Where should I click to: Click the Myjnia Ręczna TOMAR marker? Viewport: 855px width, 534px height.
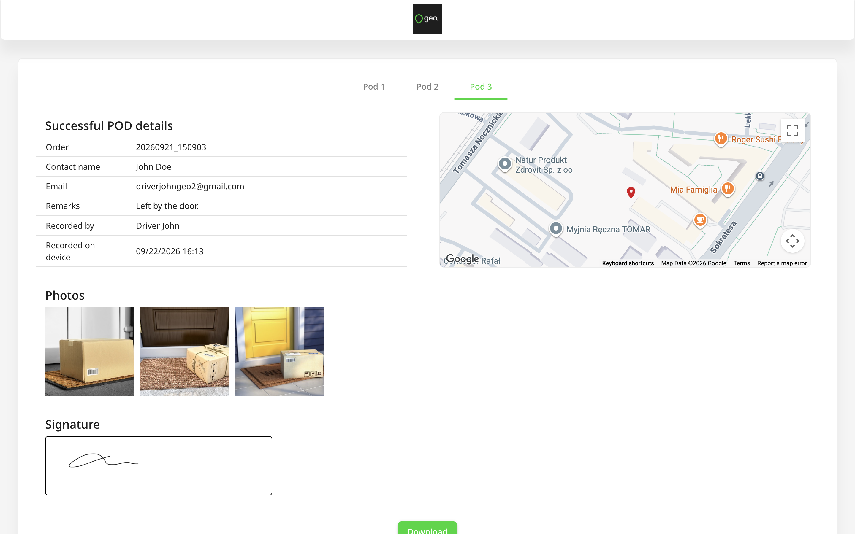pos(556,229)
